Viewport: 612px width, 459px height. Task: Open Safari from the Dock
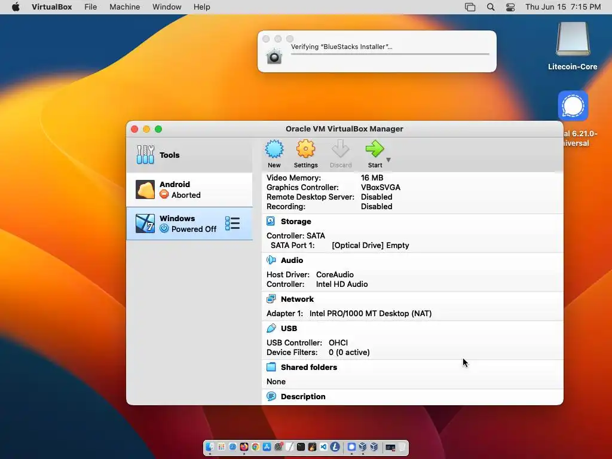coord(232,447)
